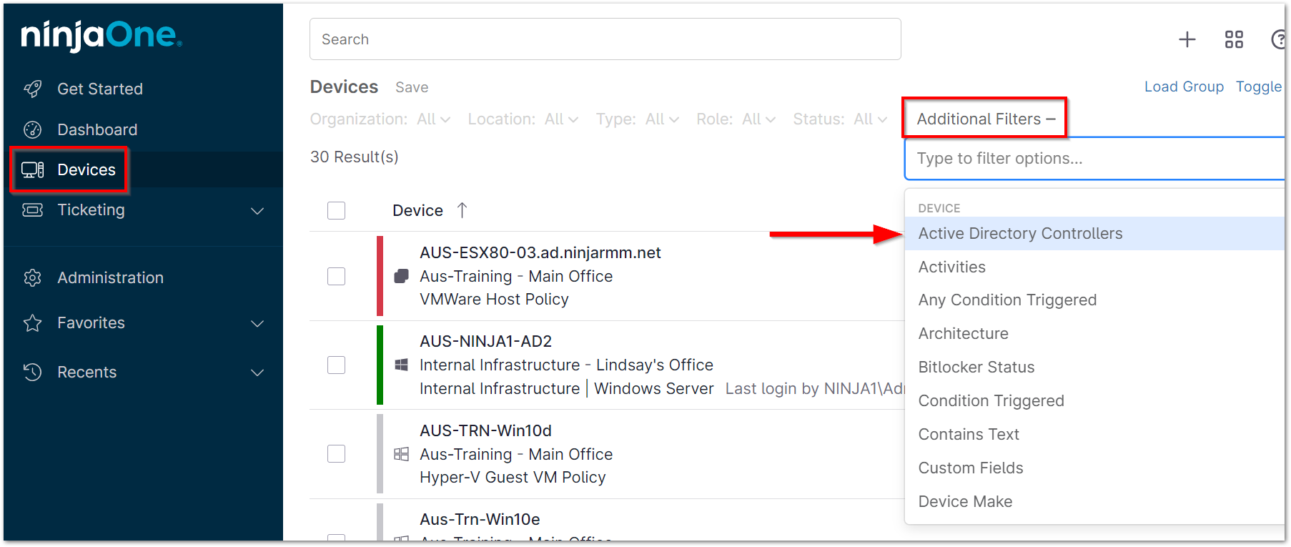Click the NinjaOne logo
The width and height of the screenshot is (1291, 547).
click(102, 36)
